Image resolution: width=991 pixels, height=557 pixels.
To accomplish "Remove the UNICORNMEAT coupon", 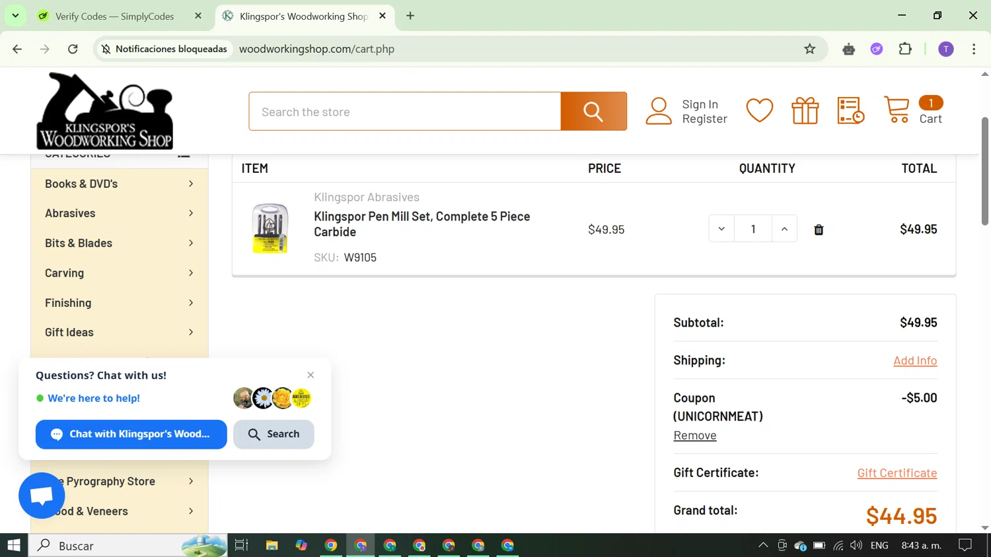I will [695, 435].
